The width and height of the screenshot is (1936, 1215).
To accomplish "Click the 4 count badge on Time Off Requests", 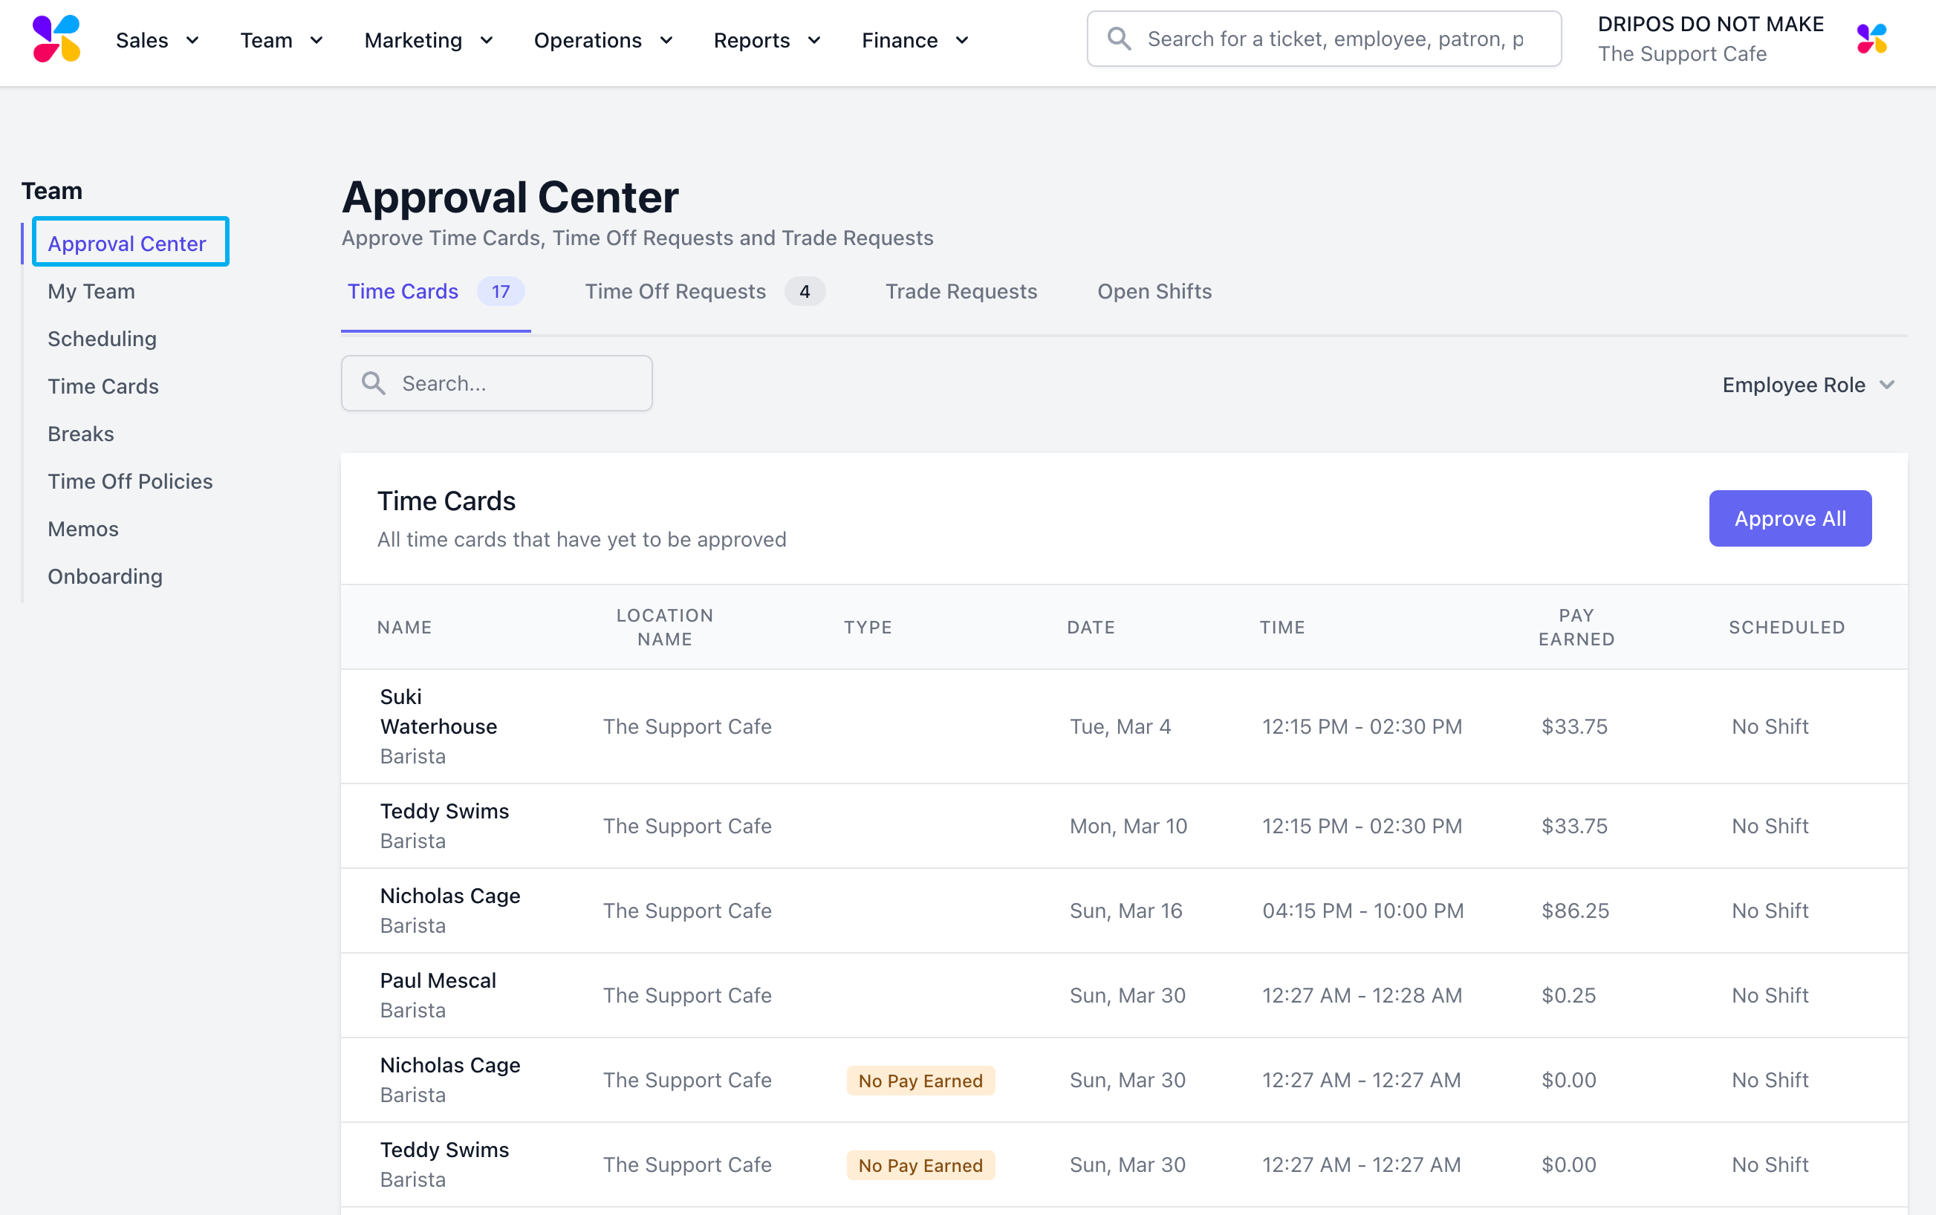I will 804,292.
